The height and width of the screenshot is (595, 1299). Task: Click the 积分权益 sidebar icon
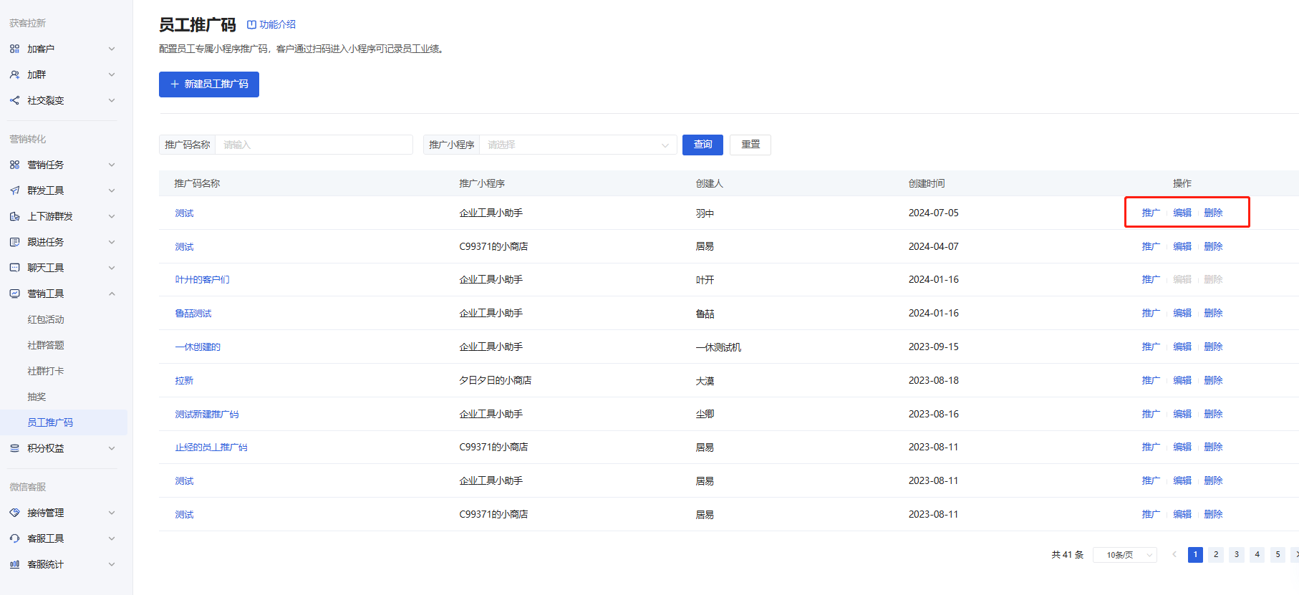pos(14,448)
